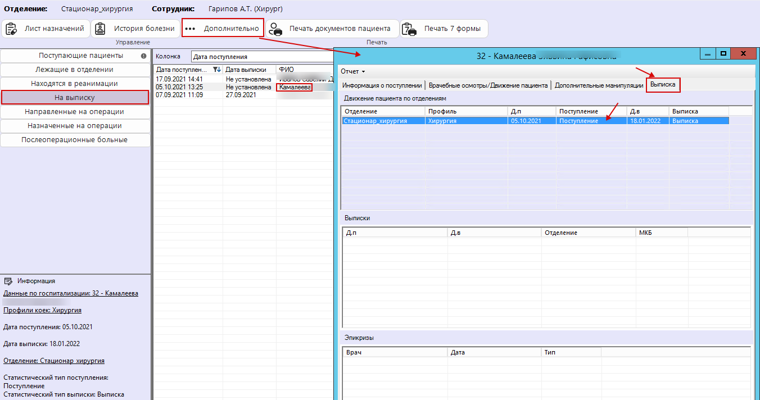The image size is (760, 400).
Task: Click the Лист назначений clipboard icon
Action: pyautogui.click(x=11, y=29)
